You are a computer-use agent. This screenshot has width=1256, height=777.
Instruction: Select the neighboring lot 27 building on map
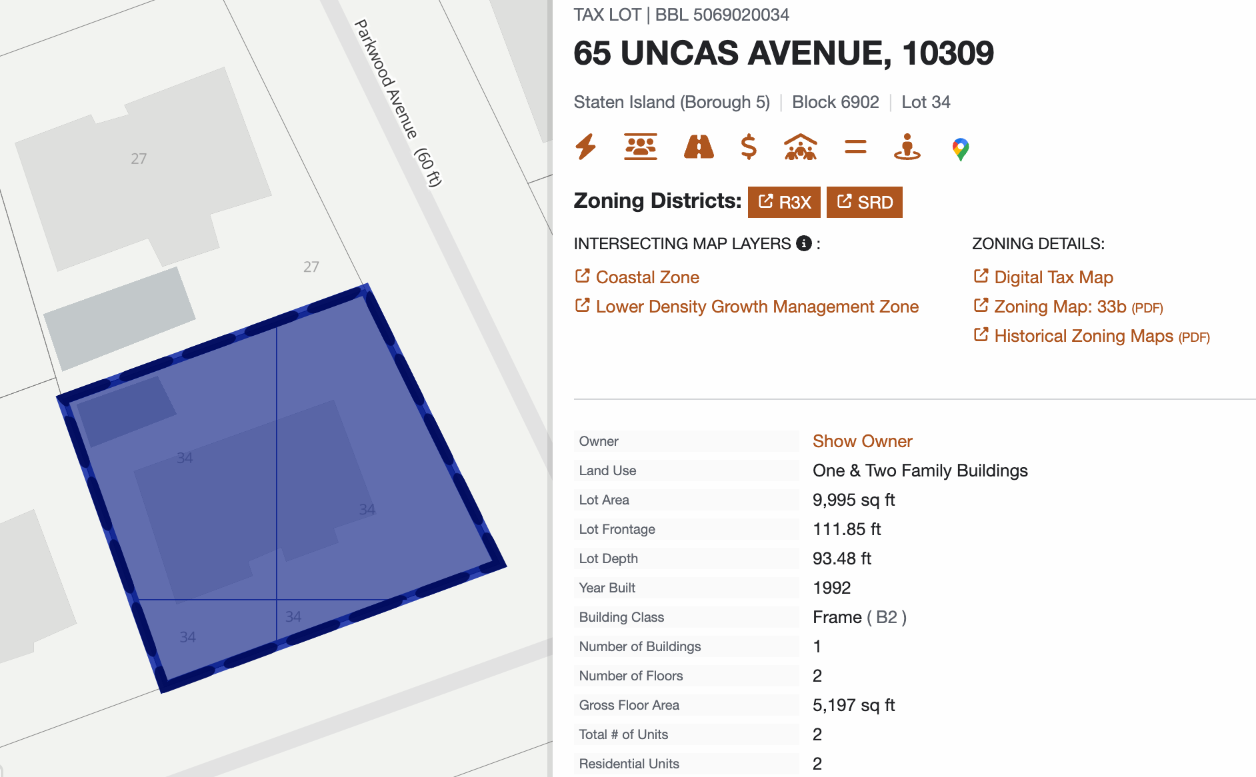140,167
